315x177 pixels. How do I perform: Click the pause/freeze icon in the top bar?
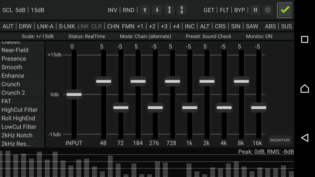(255, 10)
